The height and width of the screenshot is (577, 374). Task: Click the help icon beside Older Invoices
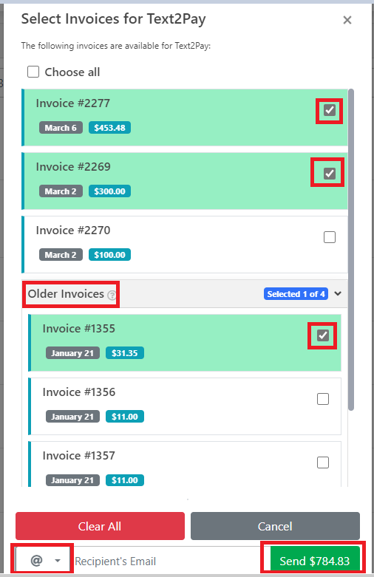coord(112,295)
